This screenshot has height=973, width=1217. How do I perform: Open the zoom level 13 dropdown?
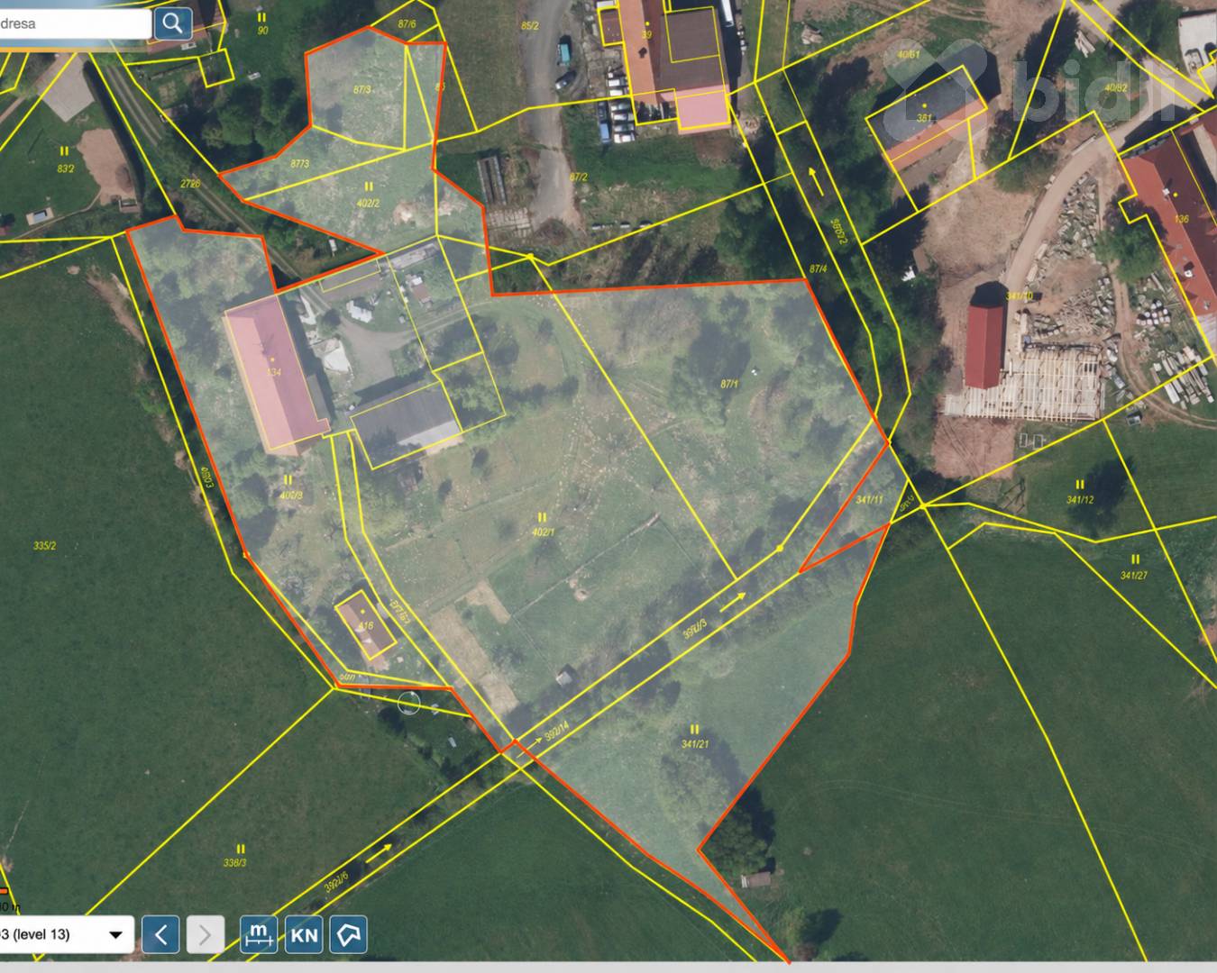(x=65, y=934)
